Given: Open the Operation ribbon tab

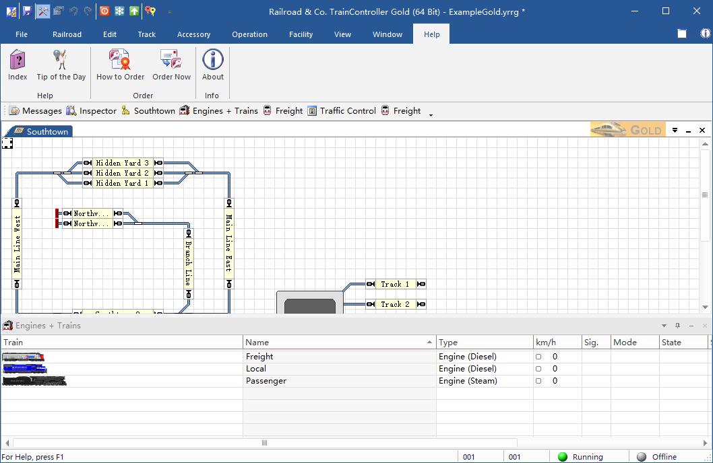Looking at the screenshot, I should (249, 34).
